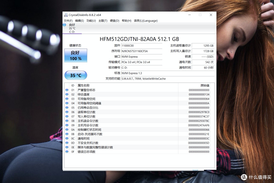
Task: Open the 编辑(E) menu
Action: (x=79, y=21)
